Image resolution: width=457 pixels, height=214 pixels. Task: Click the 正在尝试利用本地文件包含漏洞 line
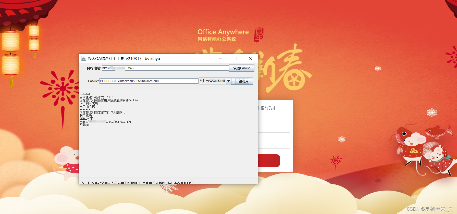[x=103, y=112]
